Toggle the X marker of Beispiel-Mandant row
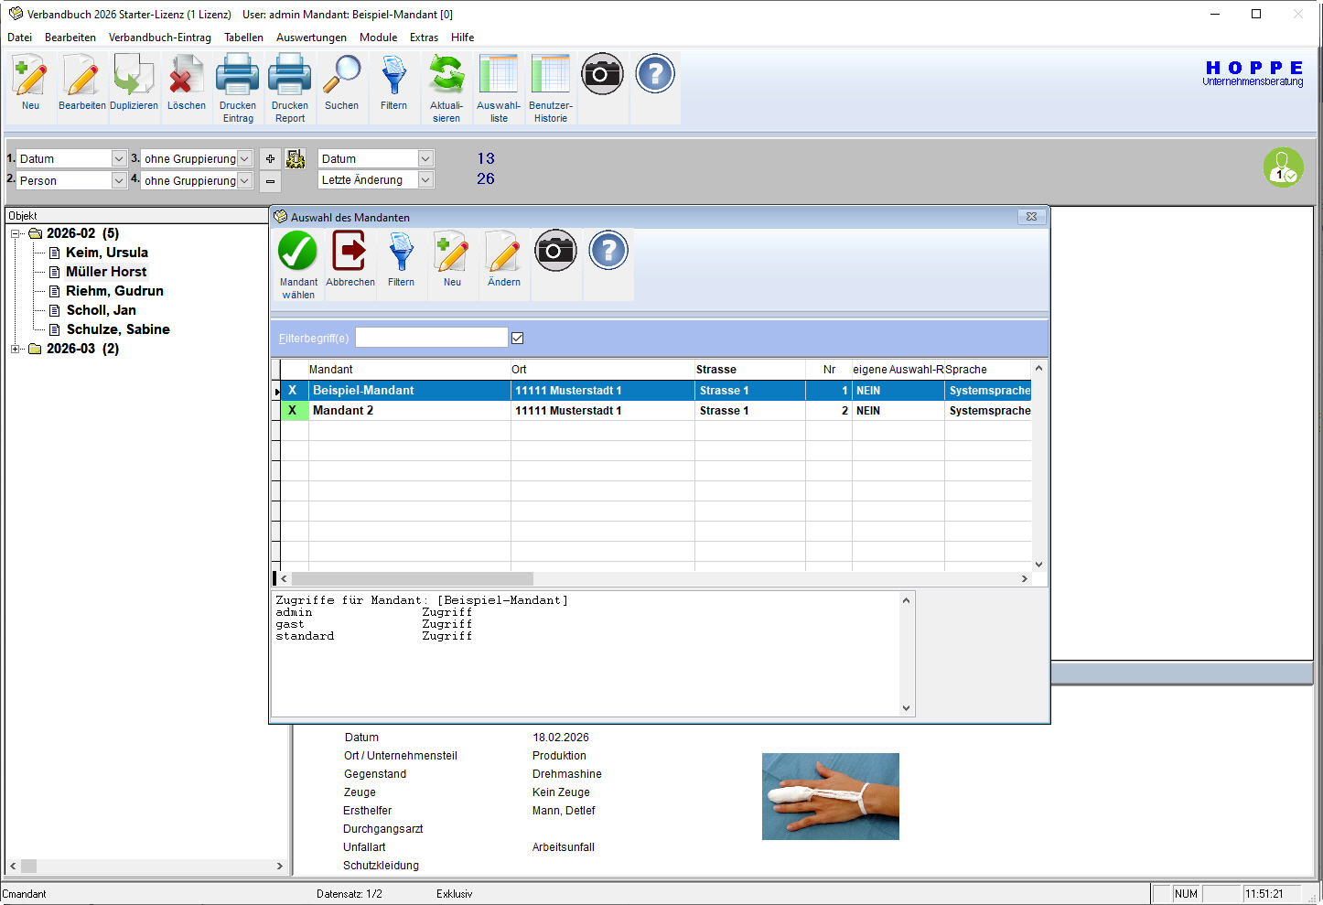 coord(293,391)
